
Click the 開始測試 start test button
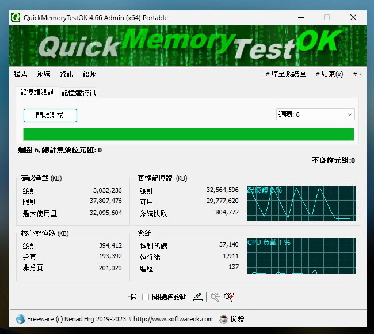click(x=50, y=116)
